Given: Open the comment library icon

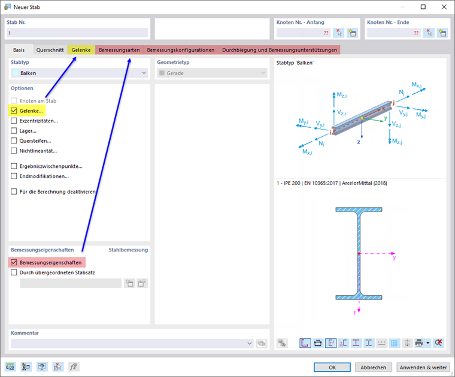Looking at the screenshot, I should [x=262, y=344].
